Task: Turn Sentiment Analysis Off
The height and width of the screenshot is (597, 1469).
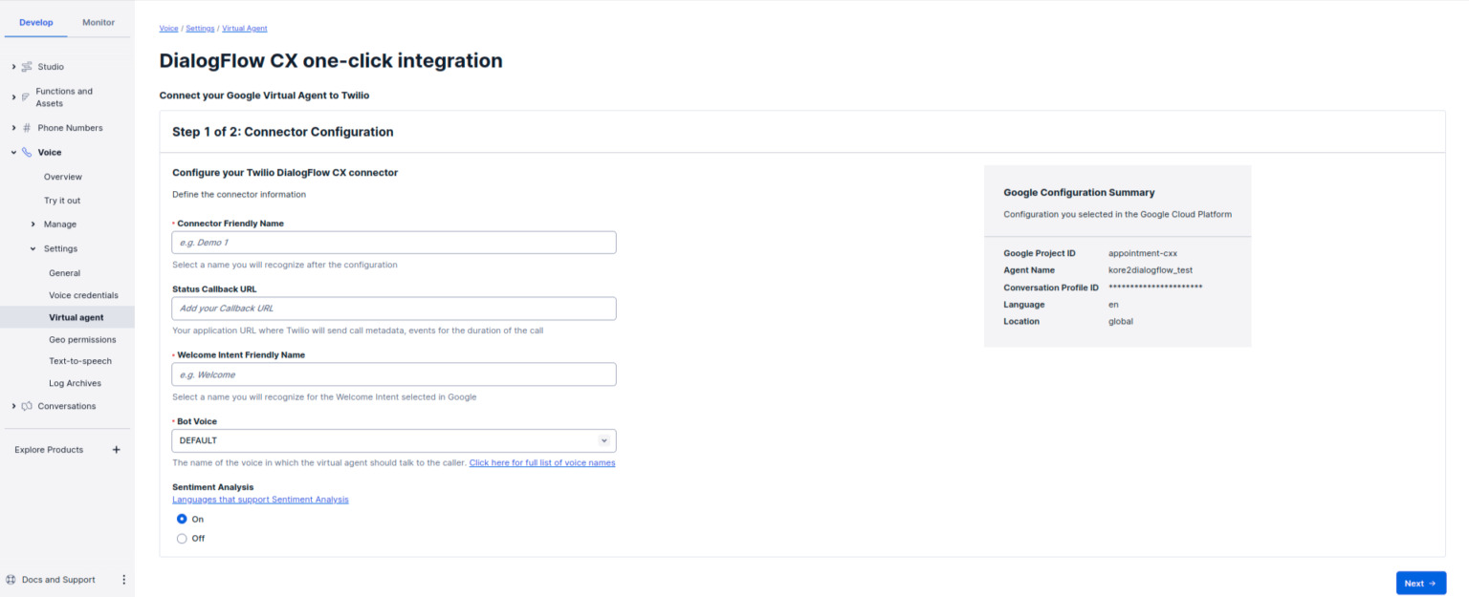Action: (x=182, y=538)
